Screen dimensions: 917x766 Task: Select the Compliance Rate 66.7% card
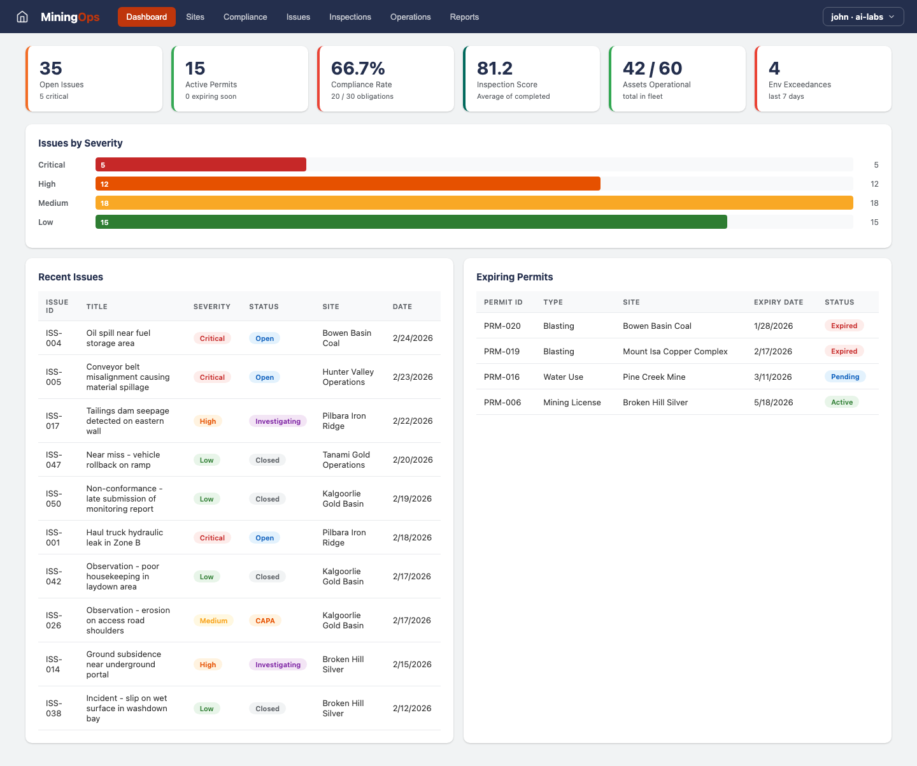(x=386, y=78)
